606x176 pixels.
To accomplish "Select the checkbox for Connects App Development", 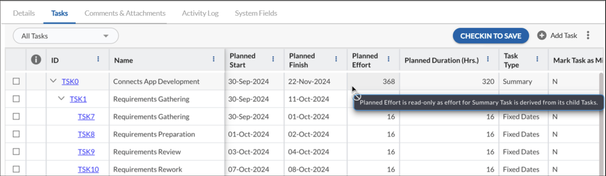I will click(16, 81).
